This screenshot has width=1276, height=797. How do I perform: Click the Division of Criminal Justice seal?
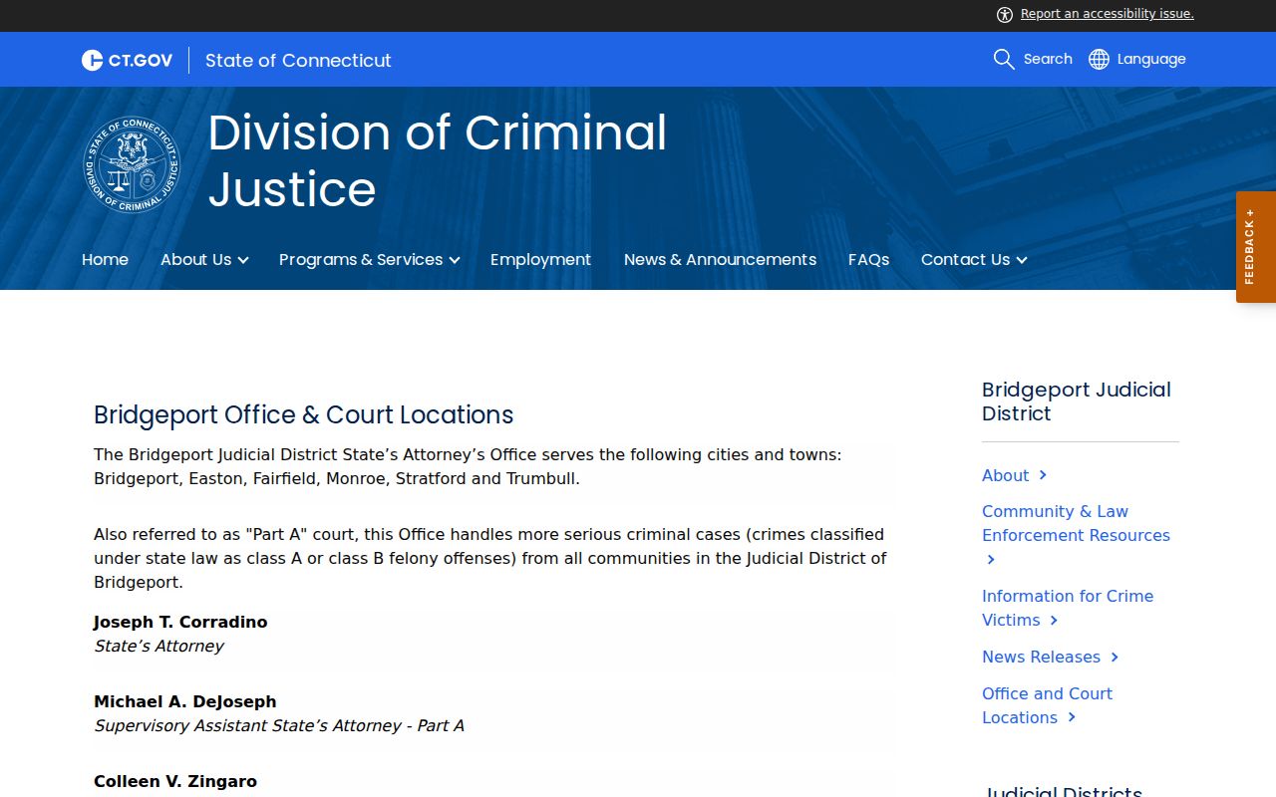click(x=132, y=164)
